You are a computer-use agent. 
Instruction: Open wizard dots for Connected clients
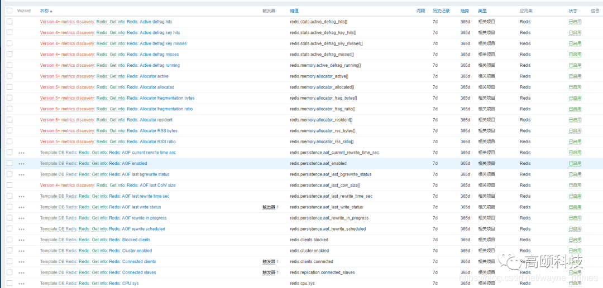(x=22, y=262)
